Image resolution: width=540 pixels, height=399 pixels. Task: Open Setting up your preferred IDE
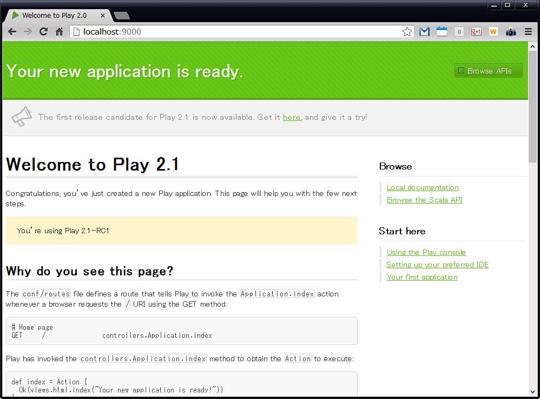pos(437,265)
